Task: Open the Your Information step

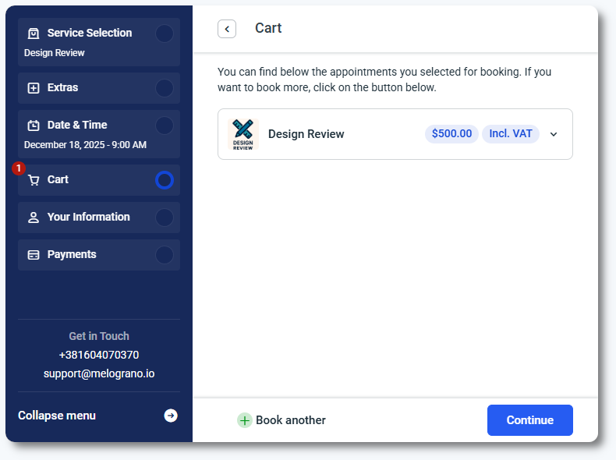Action: tap(88, 218)
